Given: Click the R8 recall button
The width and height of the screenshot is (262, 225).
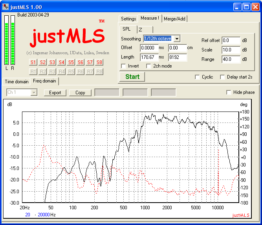Looking at the screenshot, I should 99,71.
